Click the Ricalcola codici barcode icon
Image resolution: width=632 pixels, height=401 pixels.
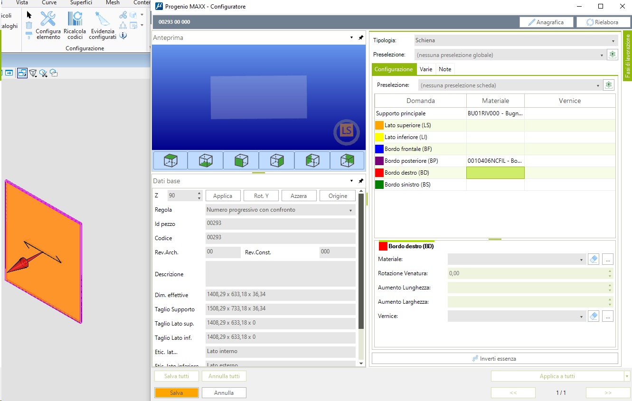pos(75,19)
